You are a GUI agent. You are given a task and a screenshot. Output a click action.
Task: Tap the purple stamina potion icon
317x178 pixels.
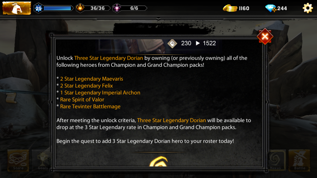[x=117, y=8]
